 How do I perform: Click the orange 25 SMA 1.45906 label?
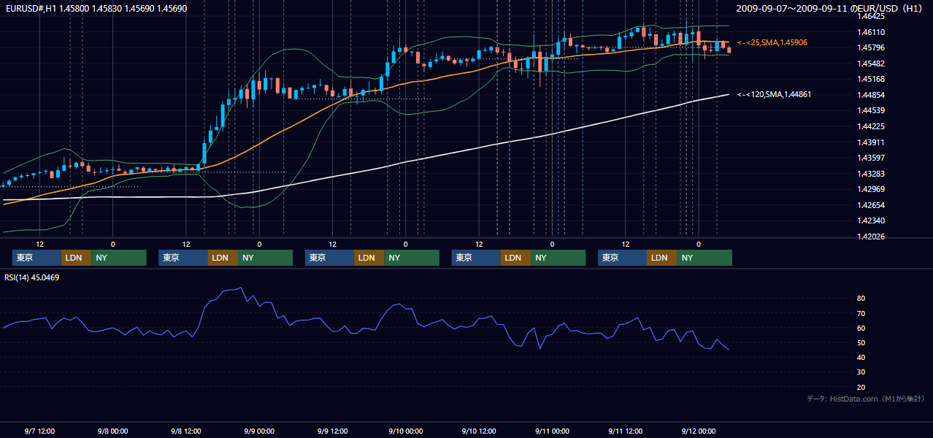(x=772, y=43)
